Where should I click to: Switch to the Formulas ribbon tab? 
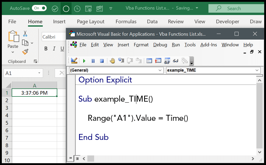coord(126,21)
